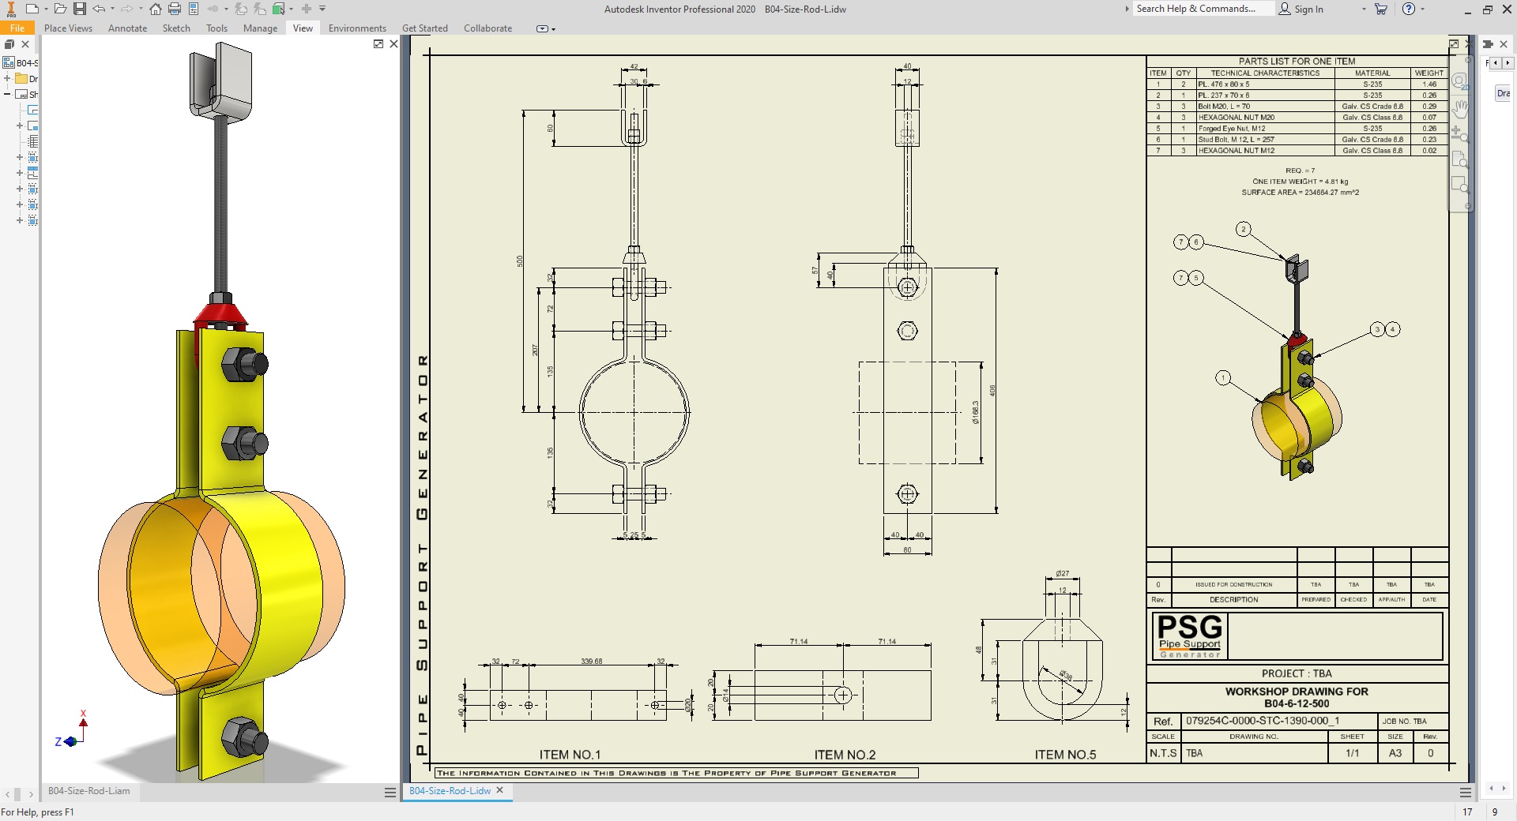Click the Sign In button
The height and width of the screenshot is (821, 1517).
1308,9
